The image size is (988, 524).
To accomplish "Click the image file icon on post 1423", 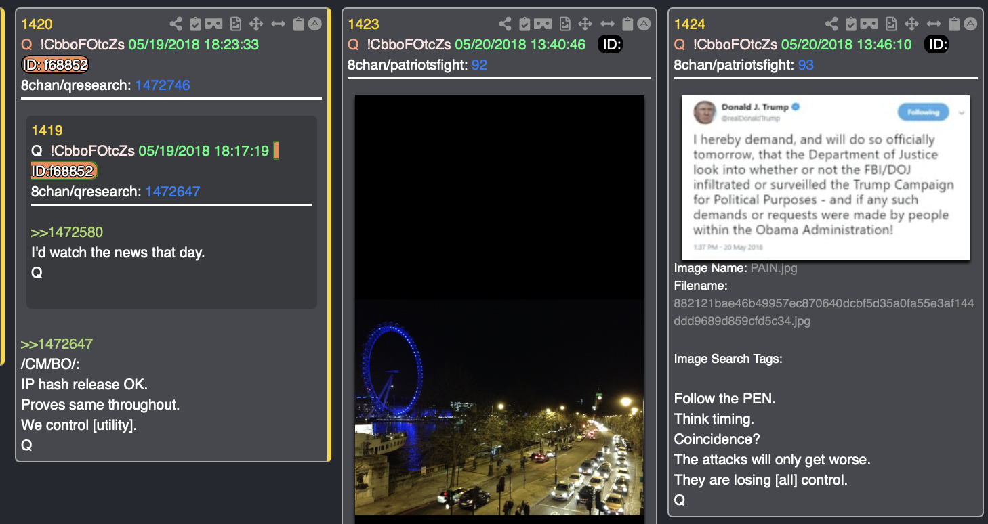I will click(x=565, y=24).
